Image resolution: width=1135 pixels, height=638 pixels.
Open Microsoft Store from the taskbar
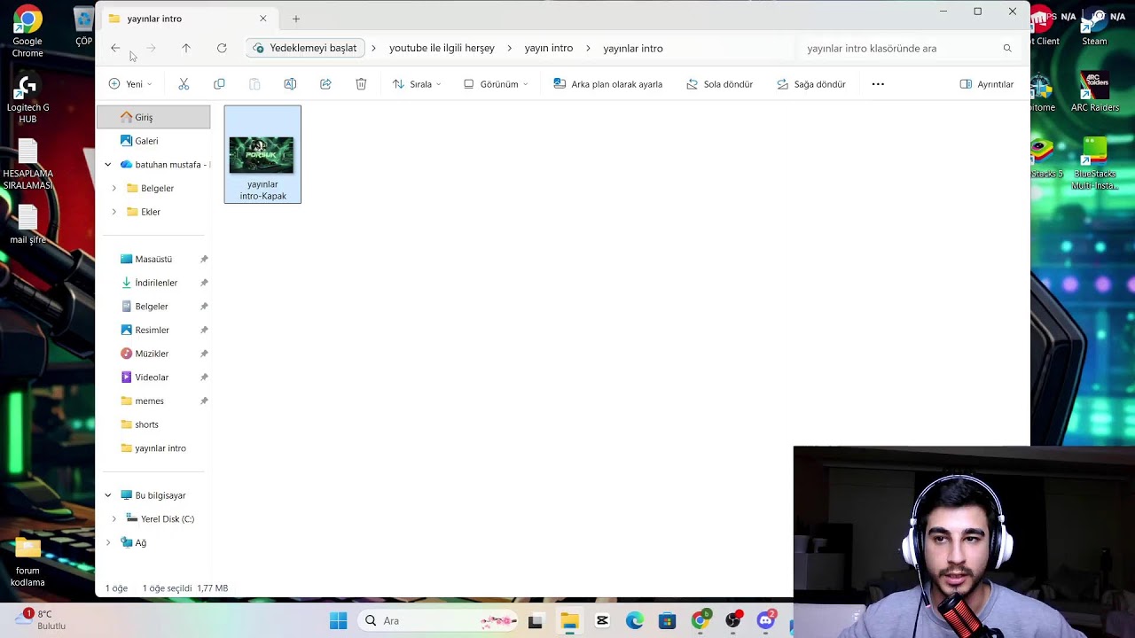[x=668, y=621]
